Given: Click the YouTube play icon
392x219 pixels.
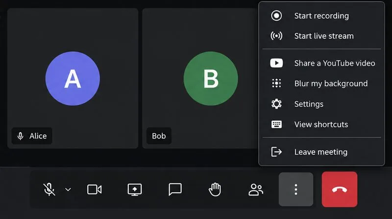Looking at the screenshot, I should (x=276, y=63).
